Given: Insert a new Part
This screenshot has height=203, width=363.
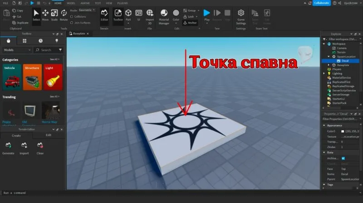Looking at the screenshot, I should pos(128,15).
